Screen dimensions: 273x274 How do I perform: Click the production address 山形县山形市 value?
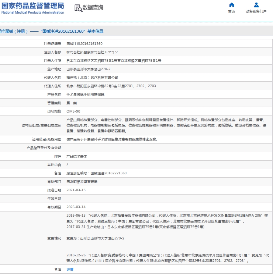(88, 69)
